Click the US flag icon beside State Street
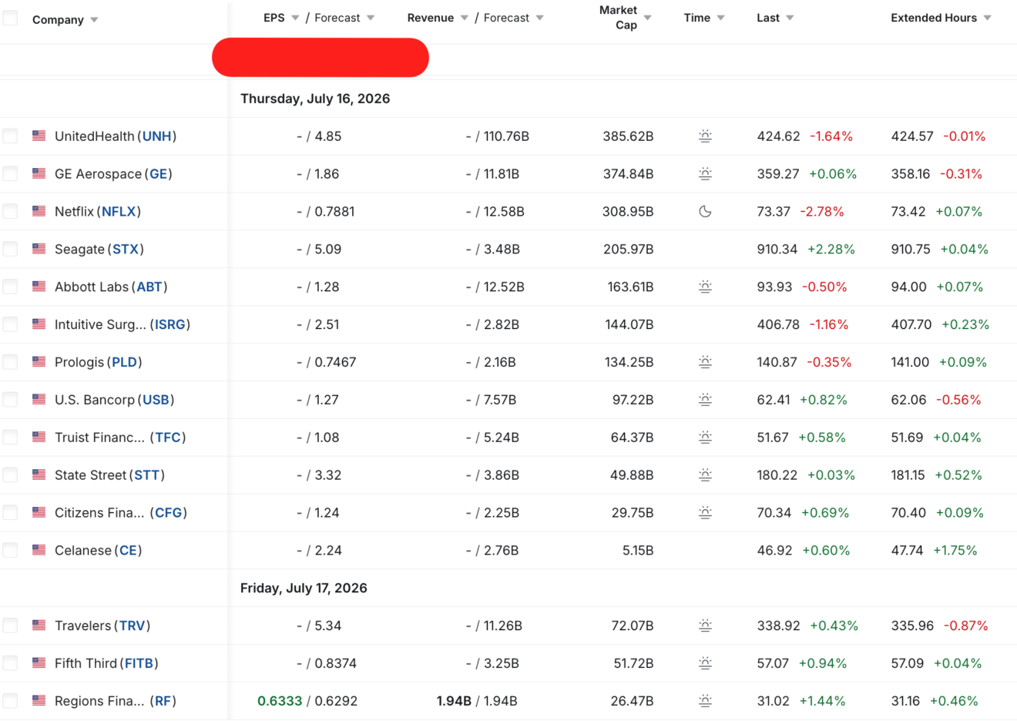This screenshot has height=721, width=1017. click(x=39, y=475)
